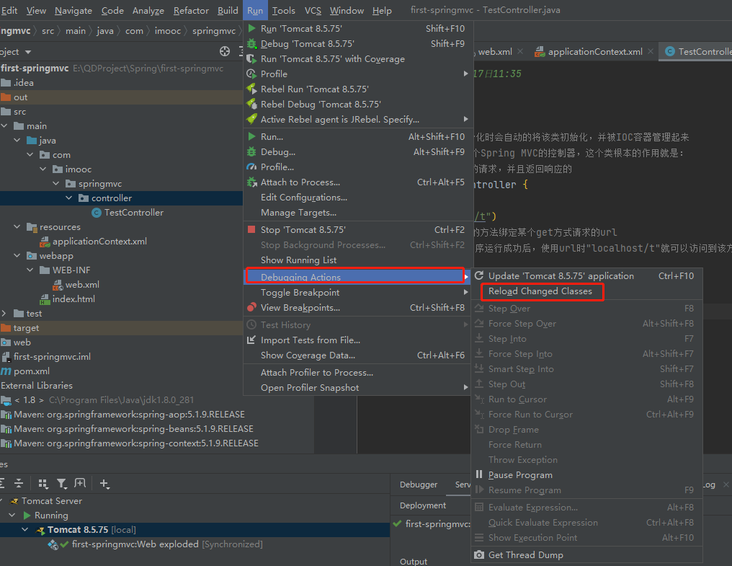The width and height of the screenshot is (732, 566).
Task: Click the Maven pom.xml file icon
Action: [6, 371]
